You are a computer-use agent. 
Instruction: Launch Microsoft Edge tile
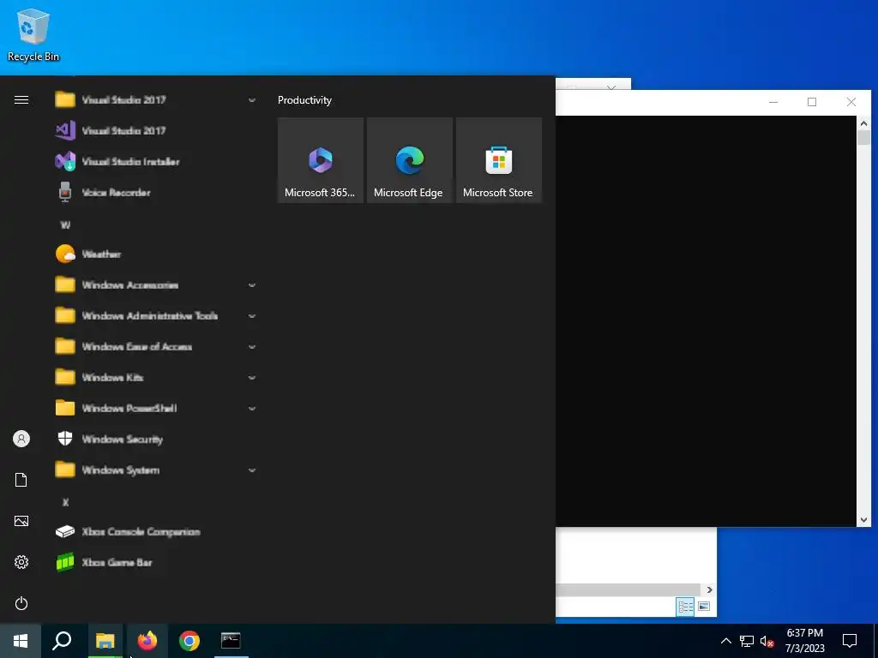click(409, 160)
